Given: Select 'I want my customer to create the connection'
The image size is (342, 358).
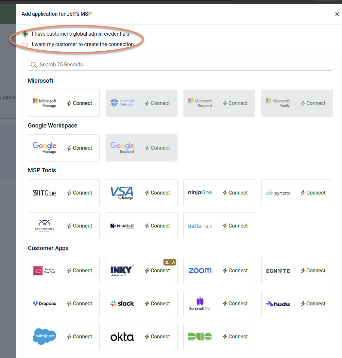Looking at the screenshot, I should pos(26,44).
